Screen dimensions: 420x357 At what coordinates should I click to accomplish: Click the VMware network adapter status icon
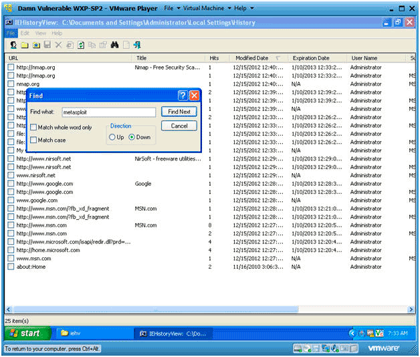tap(326, 348)
